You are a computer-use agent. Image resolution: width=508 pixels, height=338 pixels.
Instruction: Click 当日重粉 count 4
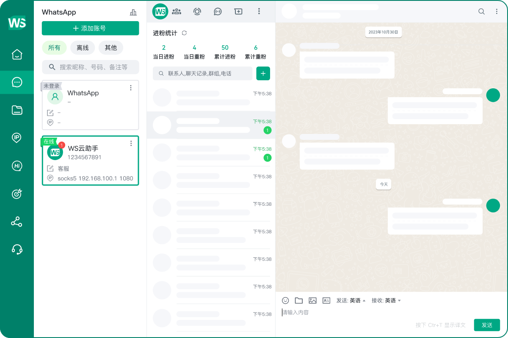pyautogui.click(x=194, y=48)
